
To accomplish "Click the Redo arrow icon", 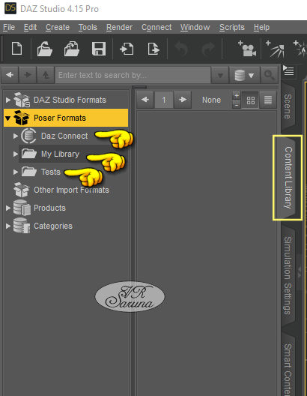I will (x=208, y=49).
